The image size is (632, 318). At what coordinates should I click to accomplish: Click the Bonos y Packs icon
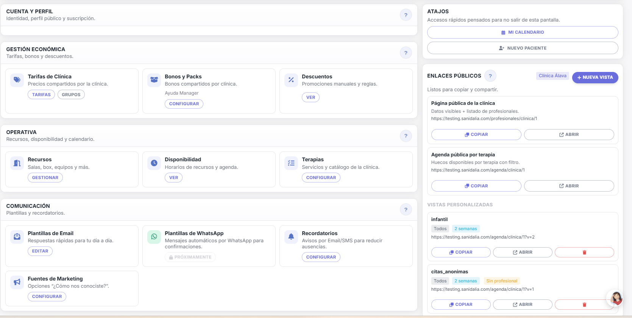pyautogui.click(x=154, y=80)
